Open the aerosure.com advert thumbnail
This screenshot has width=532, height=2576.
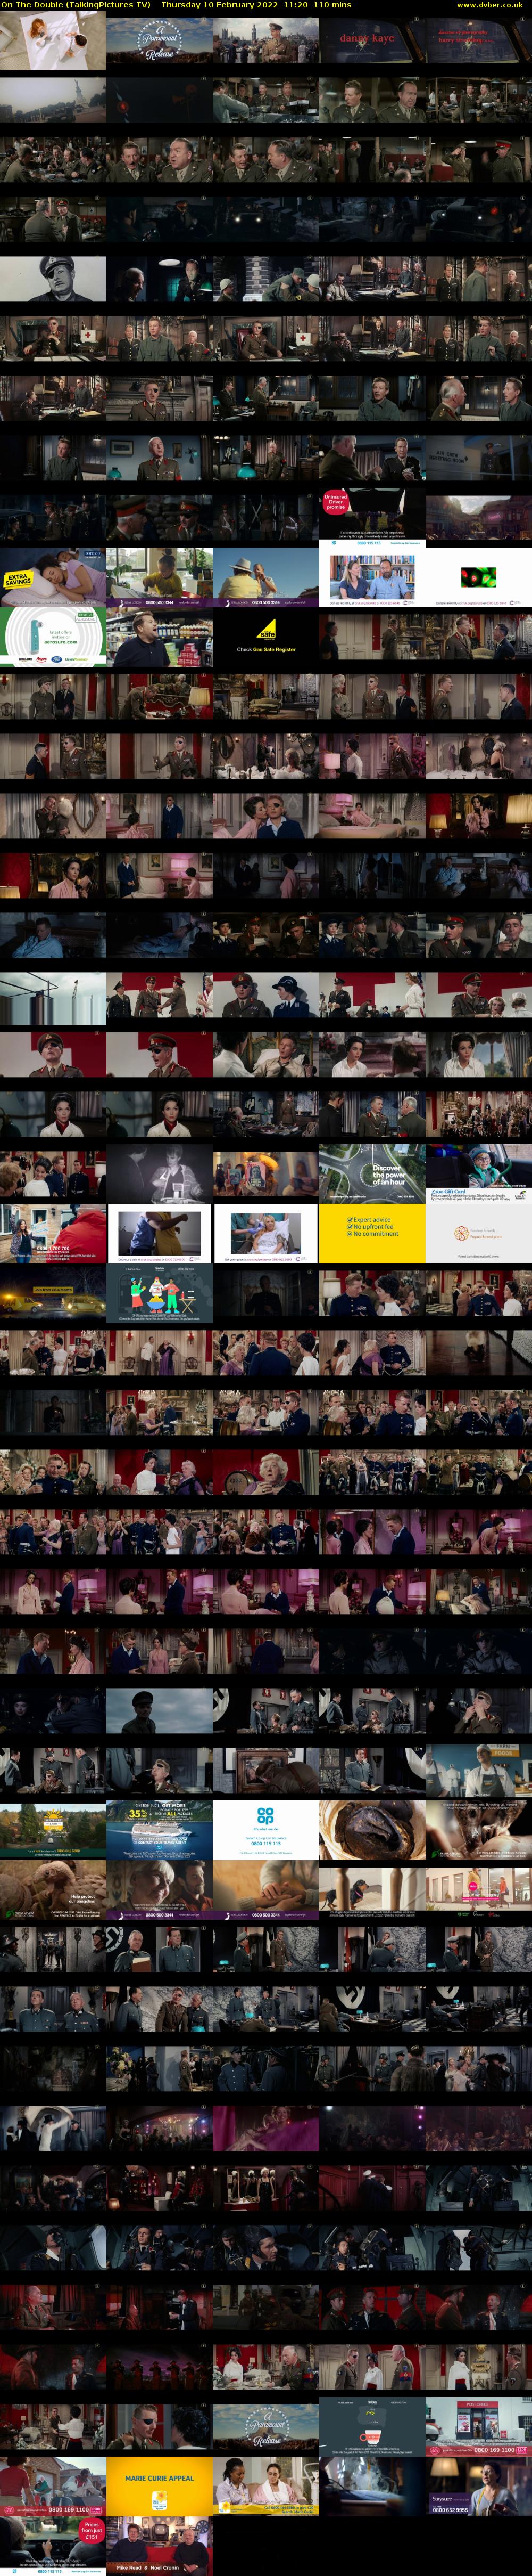click(x=53, y=636)
